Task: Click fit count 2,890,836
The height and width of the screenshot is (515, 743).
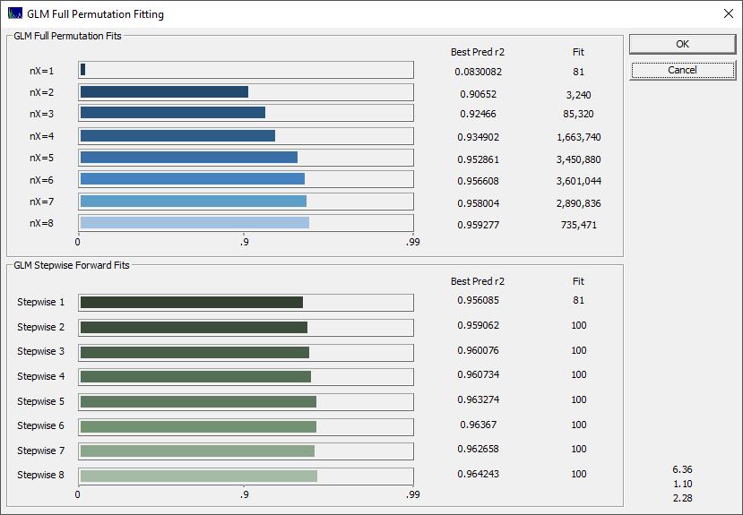Action: pos(579,203)
